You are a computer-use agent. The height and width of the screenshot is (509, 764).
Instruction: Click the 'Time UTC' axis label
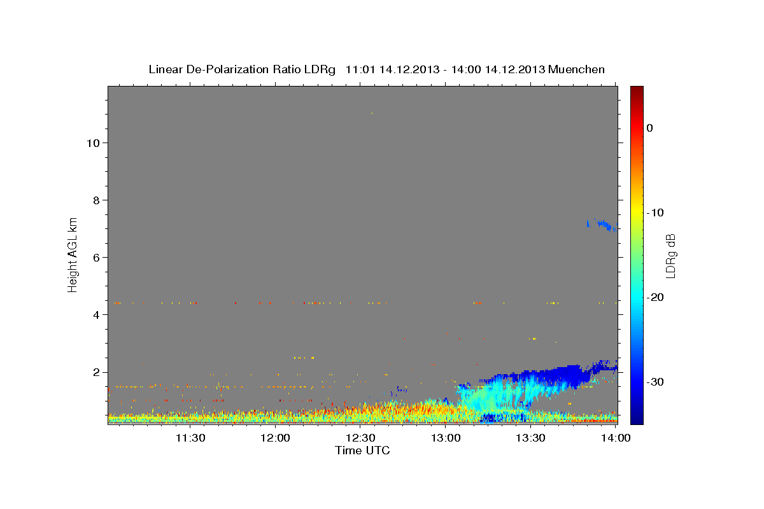[x=362, y=450]
